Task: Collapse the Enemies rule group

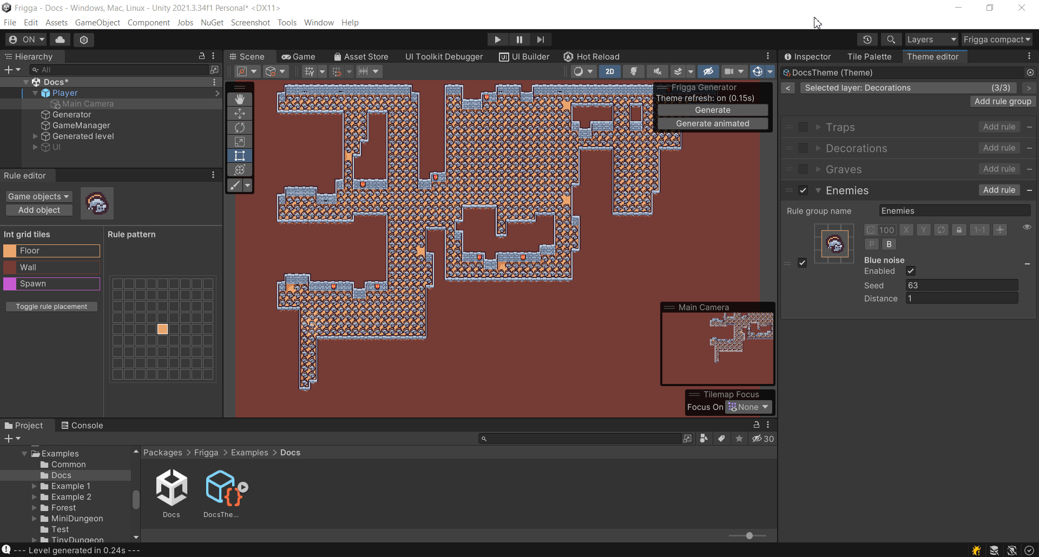Action: pyautogui.click(x=818, y=190)
